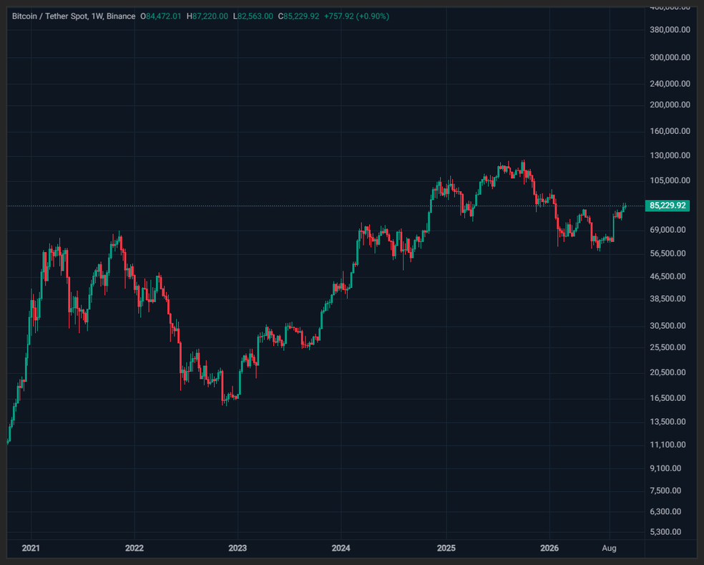Image resolution: width=704 pixels, height=565 pixels.
Task: Click the 2025 label on time axis
Action: [x=446, y=548]
